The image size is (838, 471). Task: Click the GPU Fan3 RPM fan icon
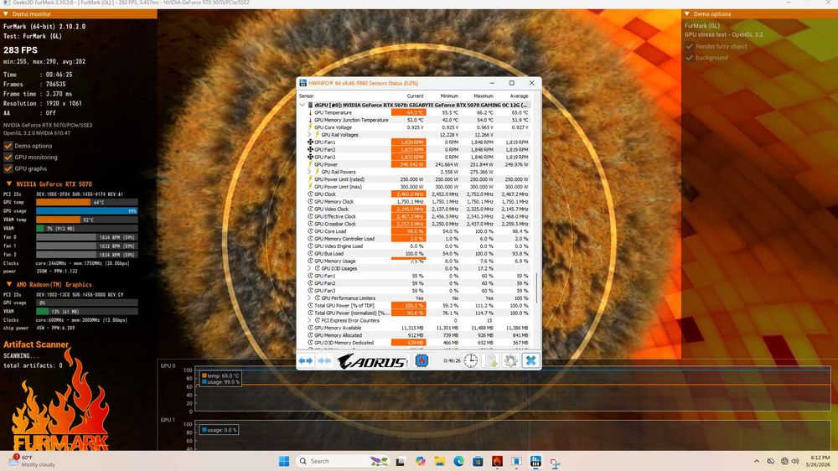(310, 158)
